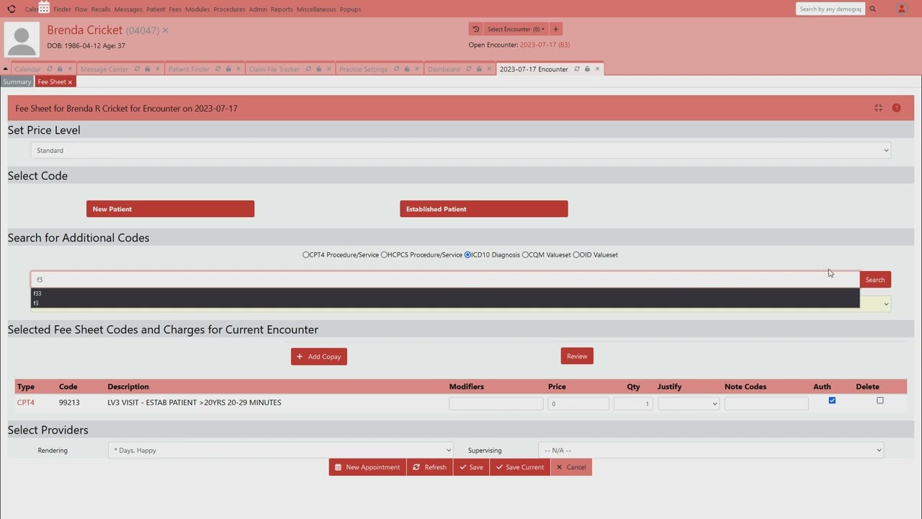Refresh the Calendar tab
This screenshot has width=922, height=519.
click(50, 69)
